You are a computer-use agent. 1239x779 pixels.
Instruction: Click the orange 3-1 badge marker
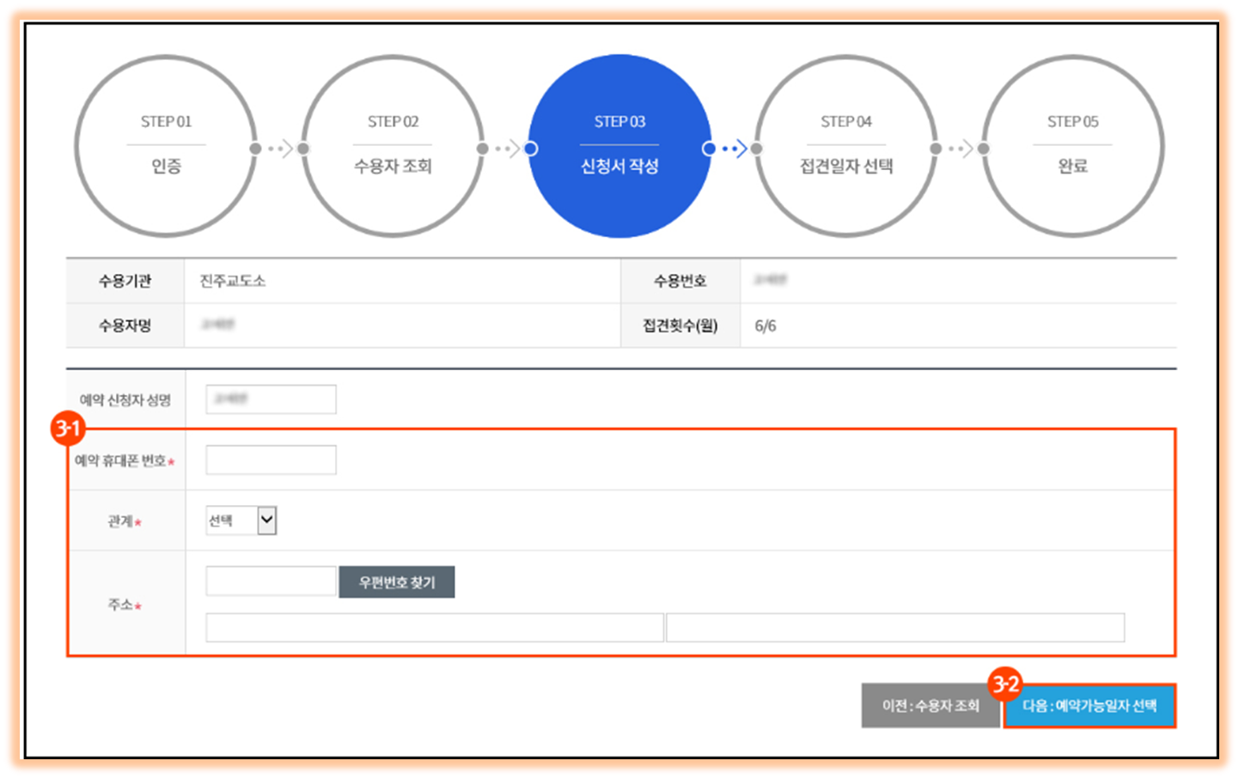click(x=68, y=429)
